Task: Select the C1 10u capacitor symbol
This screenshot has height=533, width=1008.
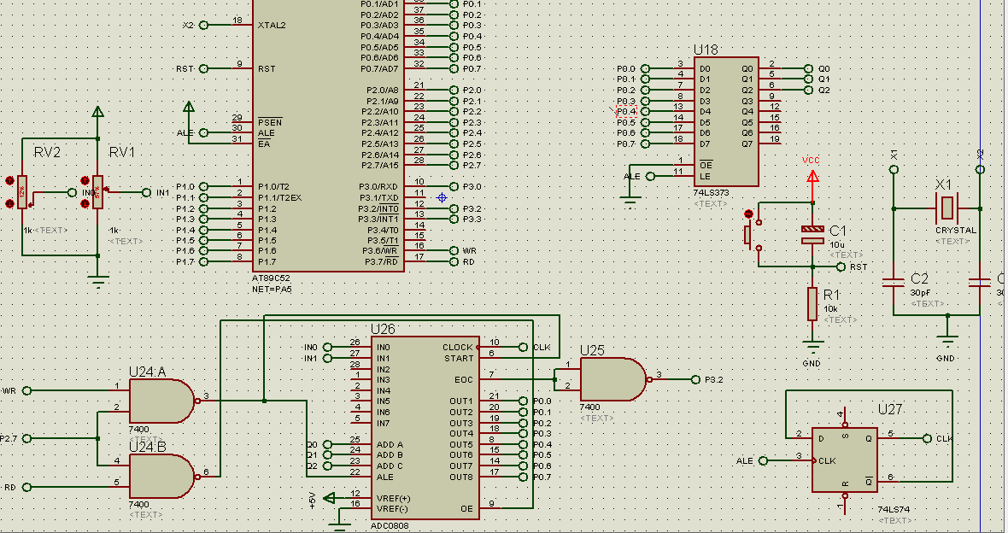Action: point(812,235)
